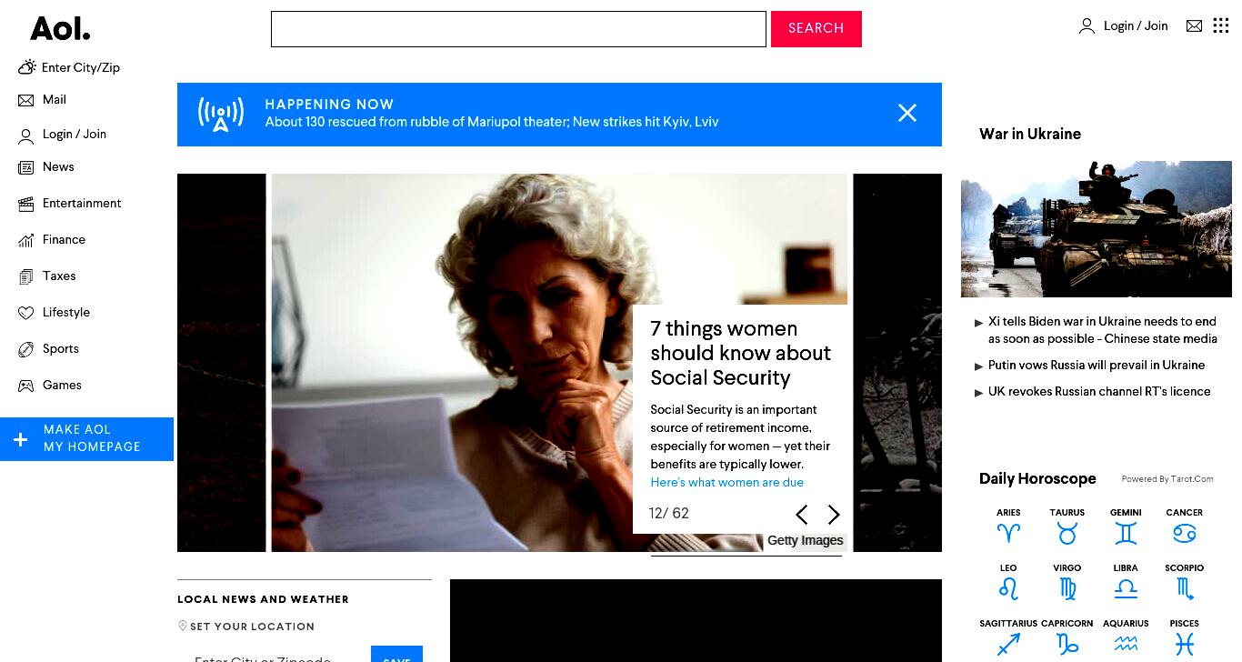Image resolution: width=1242 pixels, height=662 pixels.
Task: Open the Gemini horoscope sign
Action: click(x=1126, y=533)
